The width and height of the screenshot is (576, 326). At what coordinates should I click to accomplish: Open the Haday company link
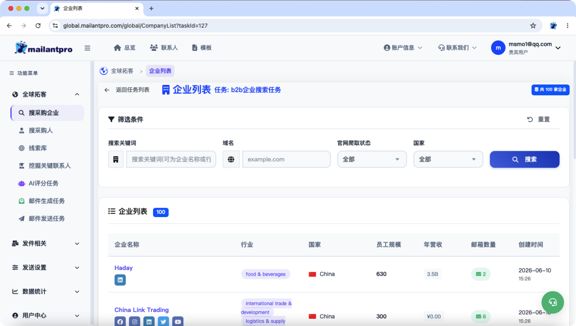click(x=123, y=268)
